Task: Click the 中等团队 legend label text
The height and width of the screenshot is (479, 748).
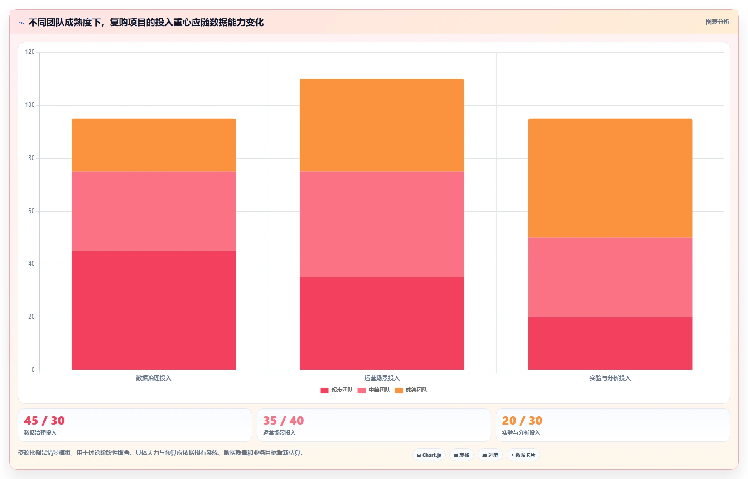Action: [x=379, y=390]
